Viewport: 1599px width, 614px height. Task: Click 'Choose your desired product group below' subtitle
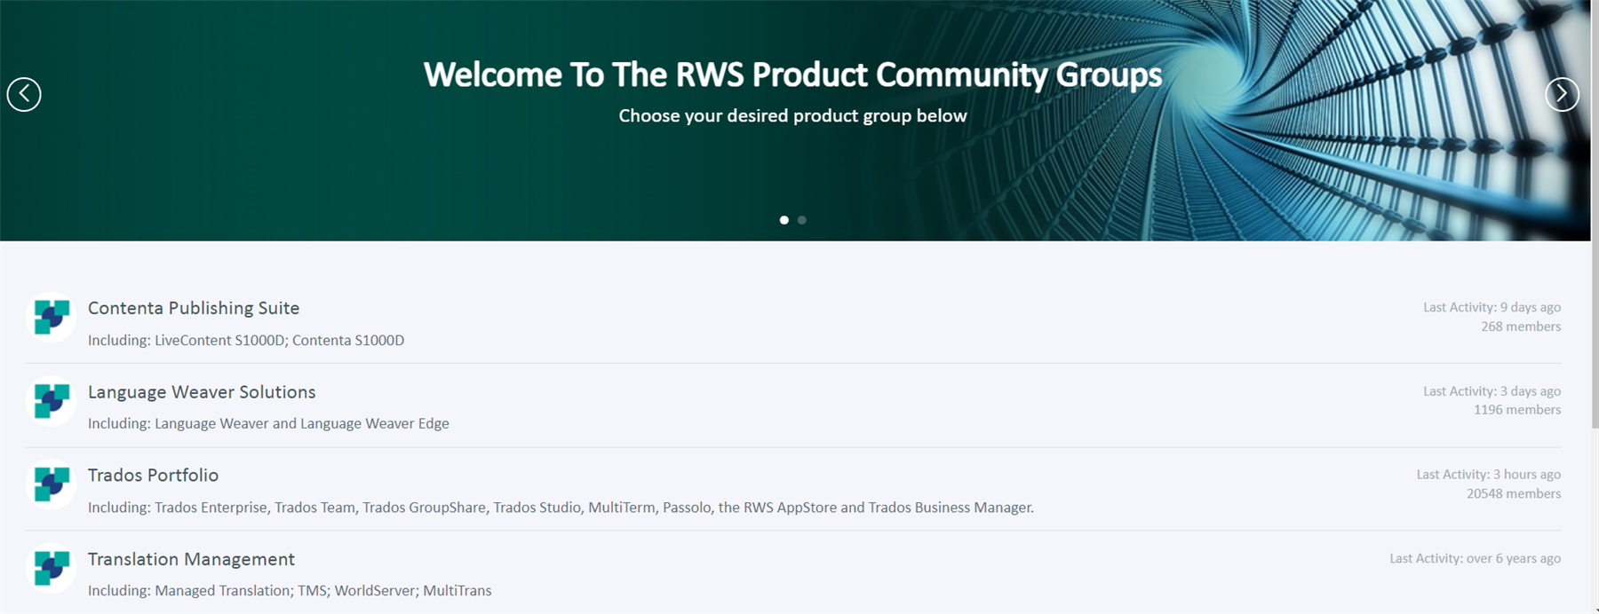tap(792, 116)
